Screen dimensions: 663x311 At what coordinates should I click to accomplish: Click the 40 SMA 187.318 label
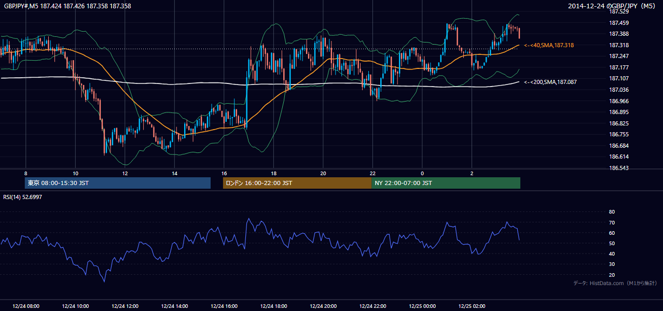point(549,46)
